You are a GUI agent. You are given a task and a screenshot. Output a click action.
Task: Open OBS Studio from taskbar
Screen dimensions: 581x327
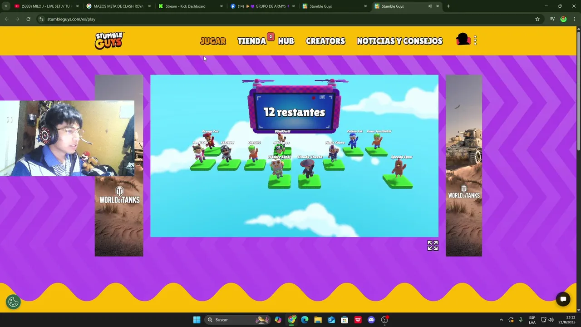click(384, 320)
